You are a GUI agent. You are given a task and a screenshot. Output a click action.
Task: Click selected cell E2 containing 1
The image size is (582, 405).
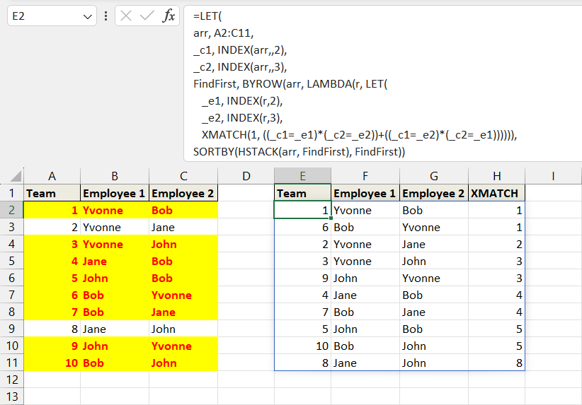(x=302, y=210)
